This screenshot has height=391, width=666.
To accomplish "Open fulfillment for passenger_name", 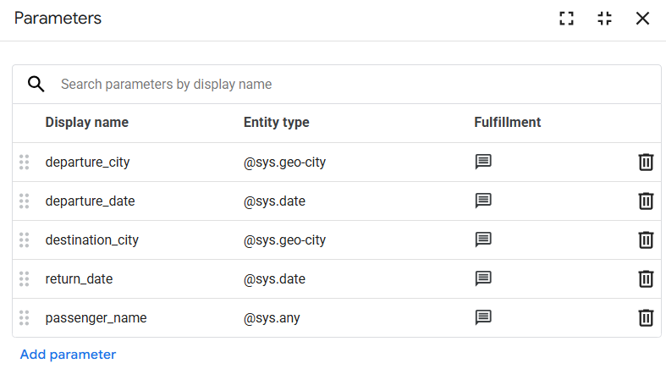I will point(483,317).
